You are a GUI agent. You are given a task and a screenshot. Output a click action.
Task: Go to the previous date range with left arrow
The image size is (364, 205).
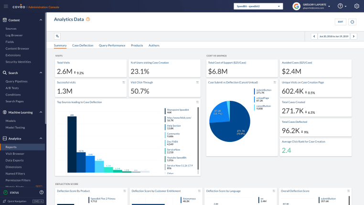pos(314,36)
